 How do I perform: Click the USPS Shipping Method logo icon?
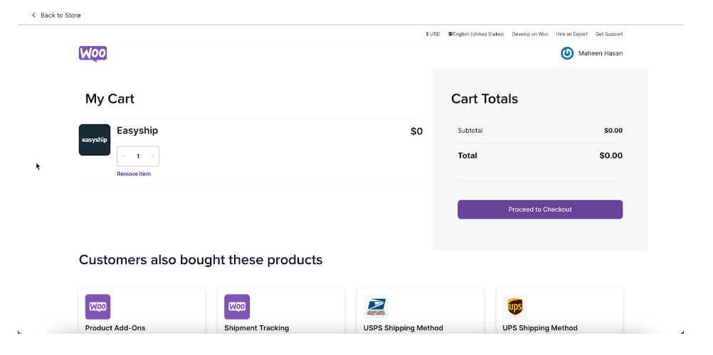[x=376, y=307]
